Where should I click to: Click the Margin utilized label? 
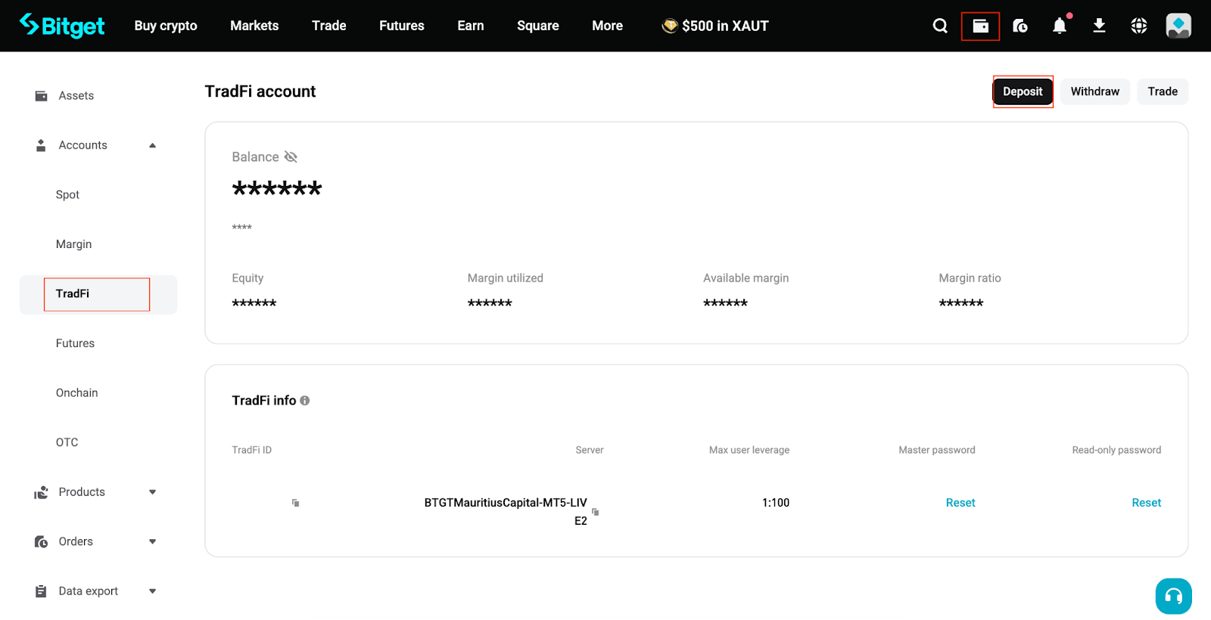coord(506,278)
